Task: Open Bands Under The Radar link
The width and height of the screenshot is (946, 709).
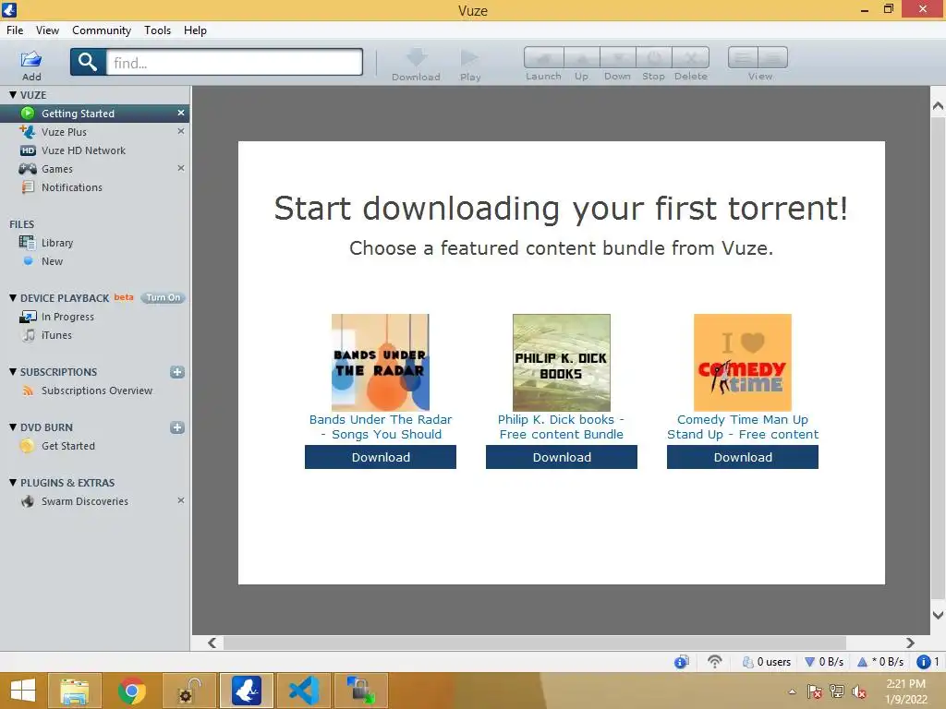Action: pos(381,427)
